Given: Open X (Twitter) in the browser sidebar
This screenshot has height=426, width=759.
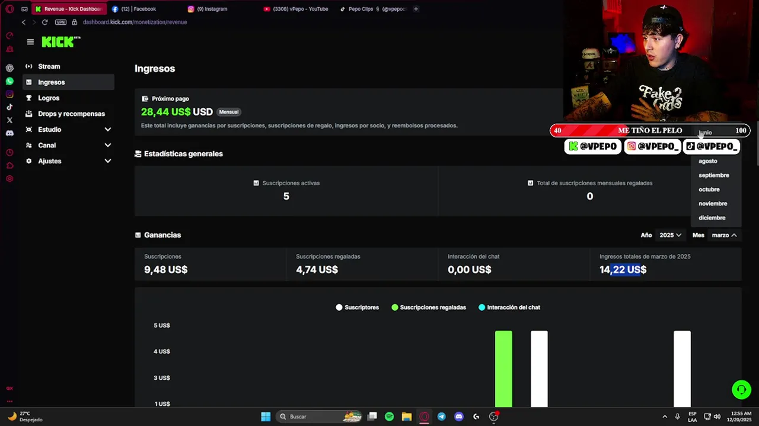Looking at the screenshot, I should pos(9,120).
